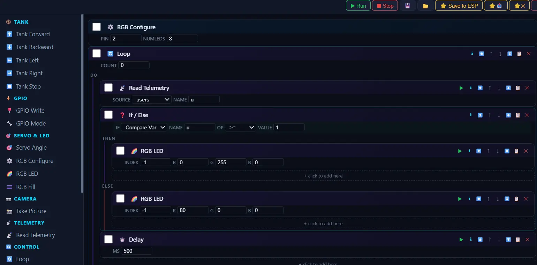Click the G value field showing 255
Viewport: 537px width, 265px height.
[x=231, y=162]
